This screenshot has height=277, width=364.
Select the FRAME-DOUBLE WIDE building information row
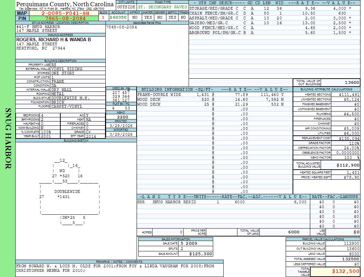pos(210,95)
